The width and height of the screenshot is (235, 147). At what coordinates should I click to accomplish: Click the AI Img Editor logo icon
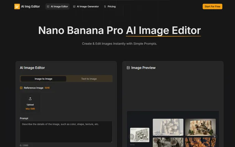17,6
